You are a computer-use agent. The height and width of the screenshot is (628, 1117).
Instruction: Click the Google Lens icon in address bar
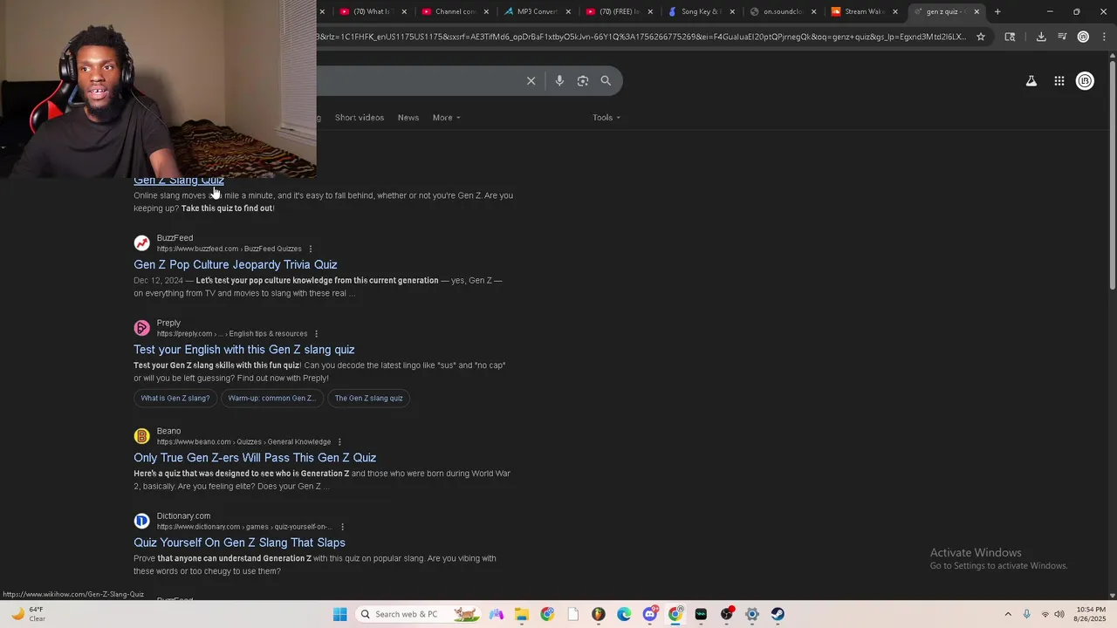click(x=1010, y=37)
